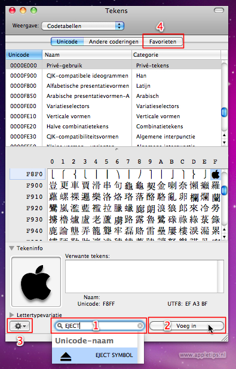Click the F900 row header

tap(35, 186)
